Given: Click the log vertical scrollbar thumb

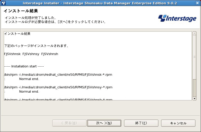Looking at the screenshot, I should click(x=194, y=57).
